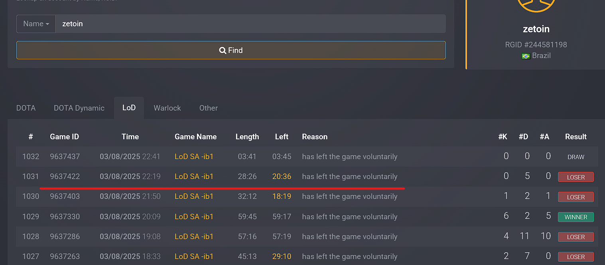
Task: Open LoD SA -ib1 link for game 9637422
Action: [194, 177]
